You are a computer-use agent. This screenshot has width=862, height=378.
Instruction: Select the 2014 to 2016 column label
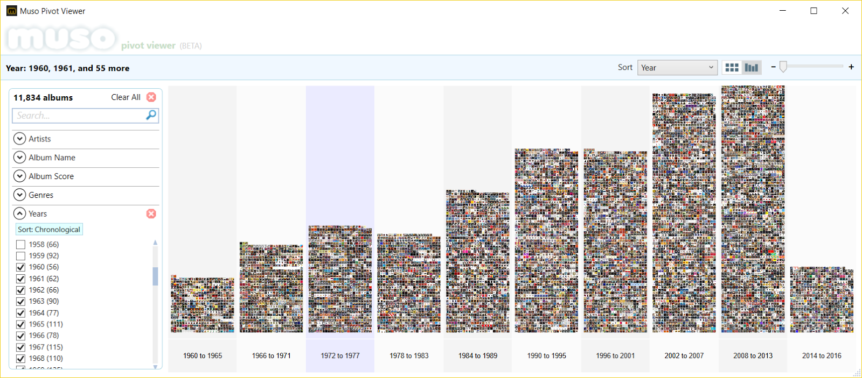click(822, 355)
